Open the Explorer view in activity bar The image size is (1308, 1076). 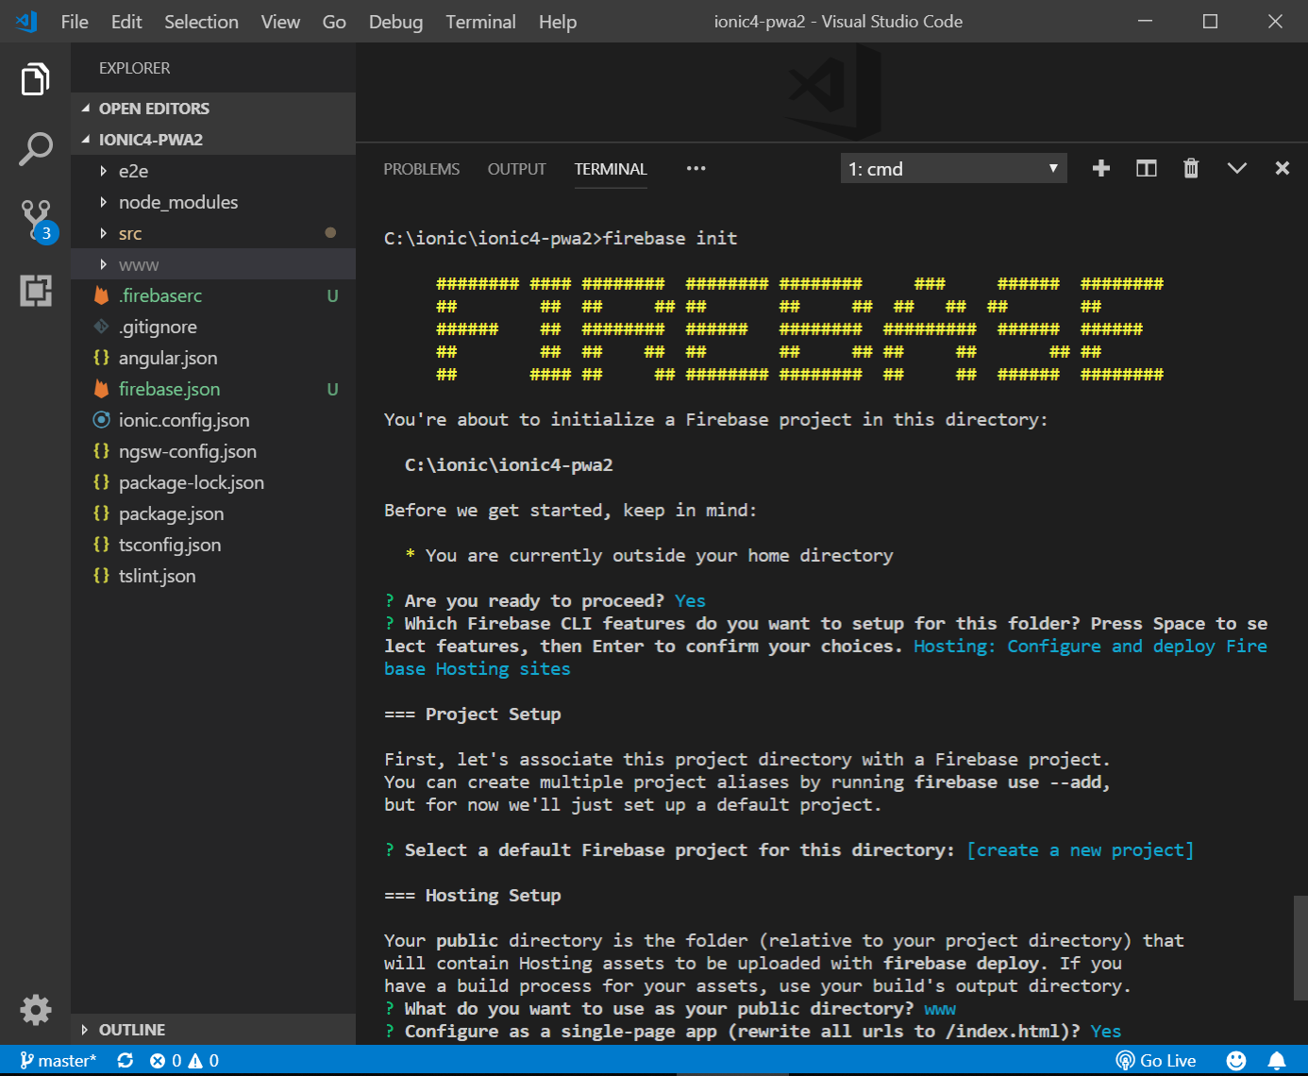(x=35, y=79)
